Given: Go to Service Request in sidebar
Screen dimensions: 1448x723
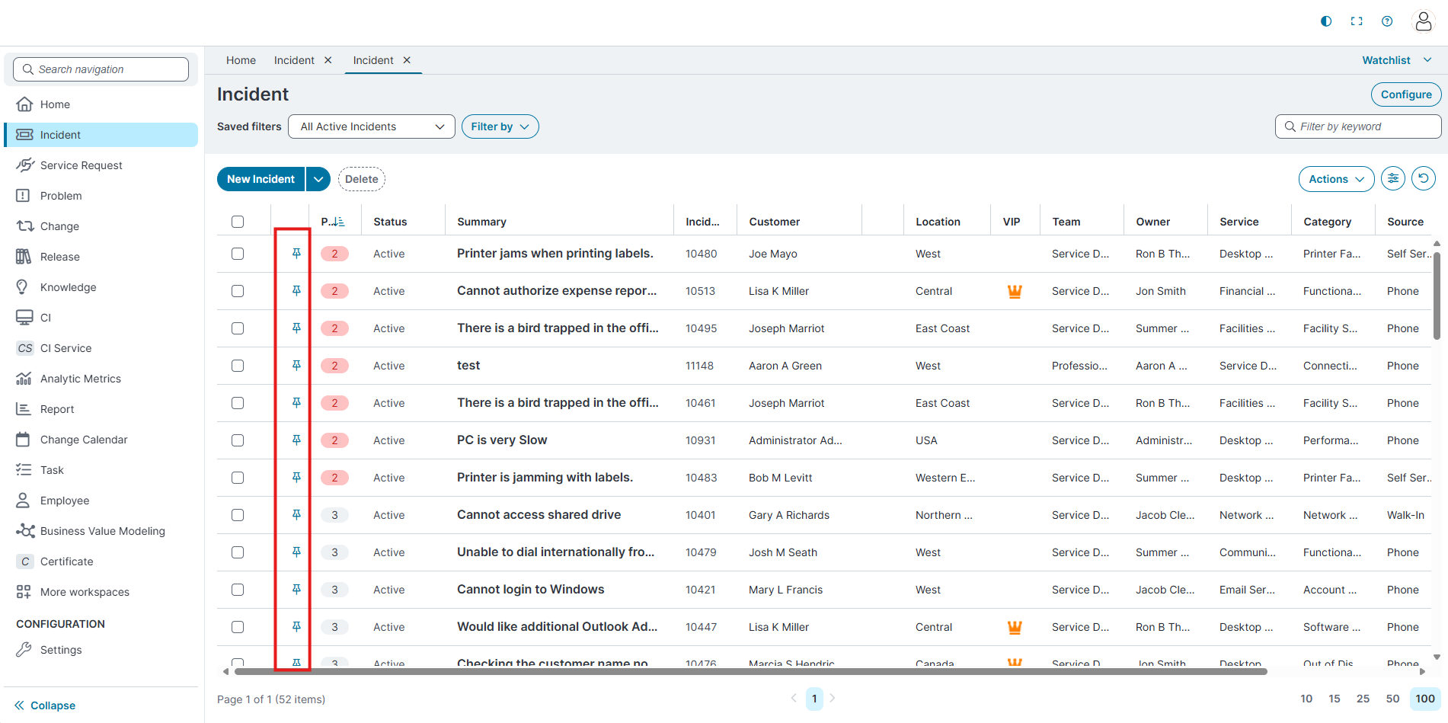Looking at the screenshot, I should click(81, 165).
